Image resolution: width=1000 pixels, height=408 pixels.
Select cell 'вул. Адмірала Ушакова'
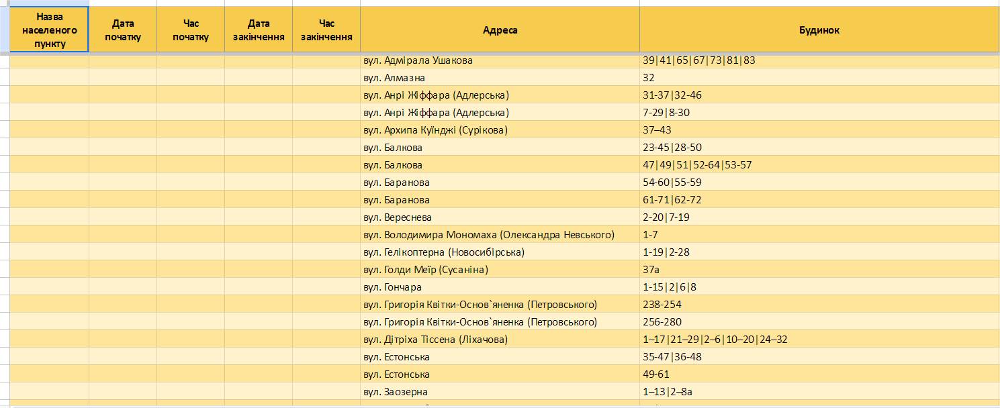[x=500, y=60]
